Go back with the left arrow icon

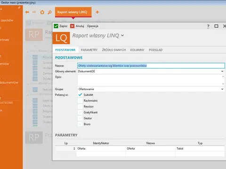27,12
